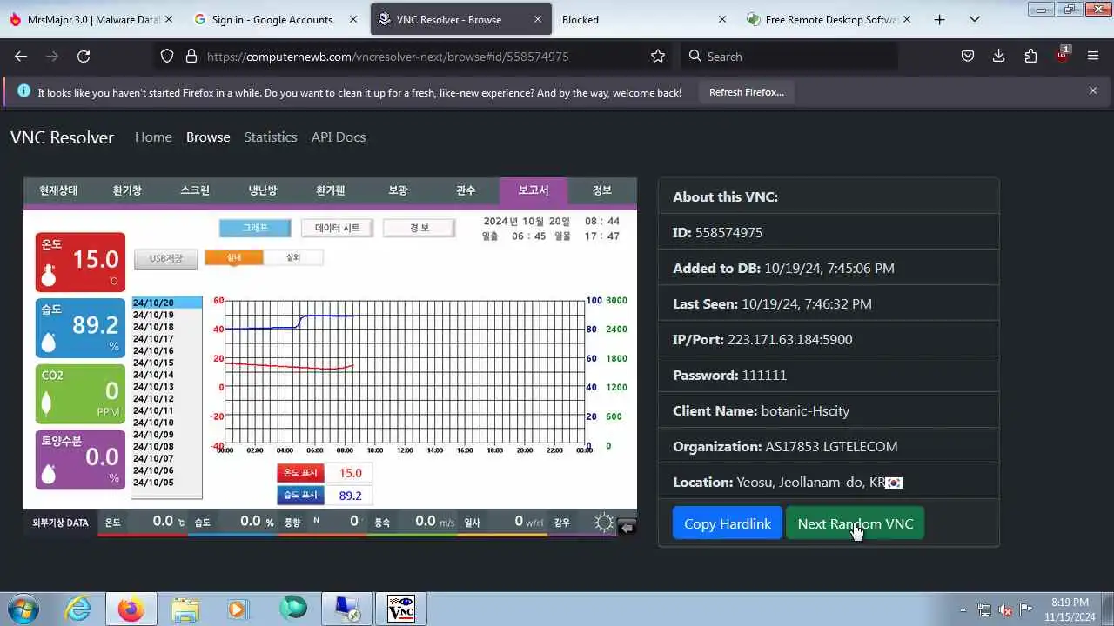Screen dimensions: 1114x626
Task: Open the file explorer folder in taskbar
Action: tap(185, 609)
